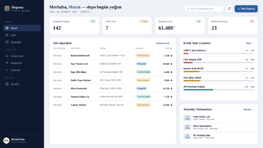Click the USB-C Şarj Kablosu stock progress bar
This screenshot has width=263, height=148.
[219, 53]
